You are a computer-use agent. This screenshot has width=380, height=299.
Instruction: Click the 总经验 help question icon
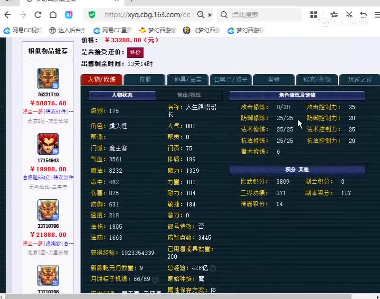coord(213,268)
